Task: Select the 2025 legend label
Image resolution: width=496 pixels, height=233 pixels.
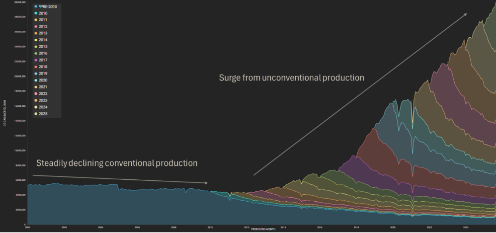Action: (43, 114)
